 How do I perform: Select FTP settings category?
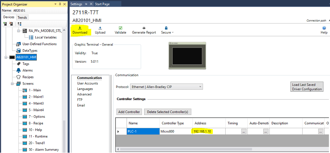80,100
